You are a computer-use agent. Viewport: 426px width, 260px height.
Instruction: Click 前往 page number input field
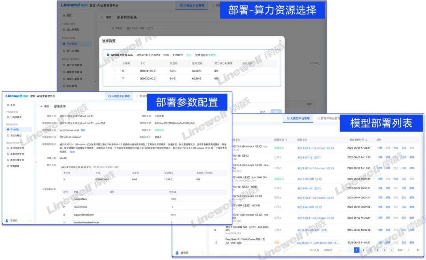[x=409, y=250]
